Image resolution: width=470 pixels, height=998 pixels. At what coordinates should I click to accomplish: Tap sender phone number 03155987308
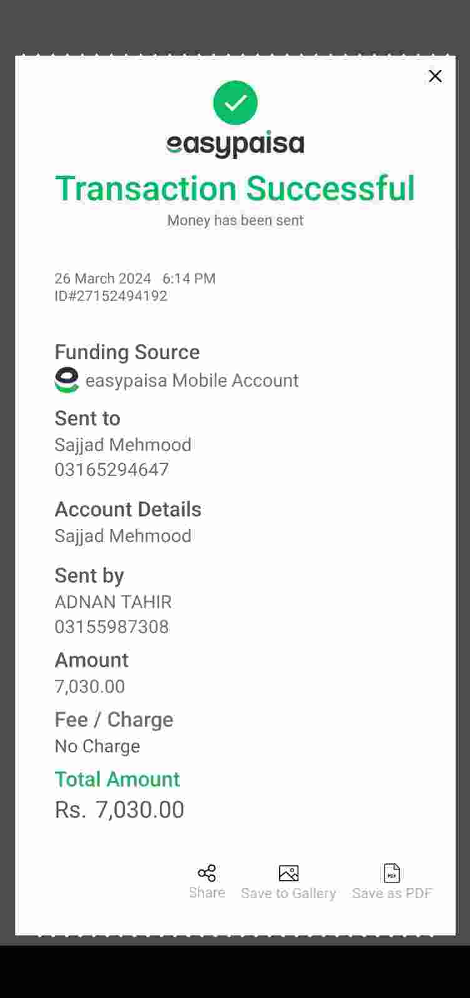point(112,626)
